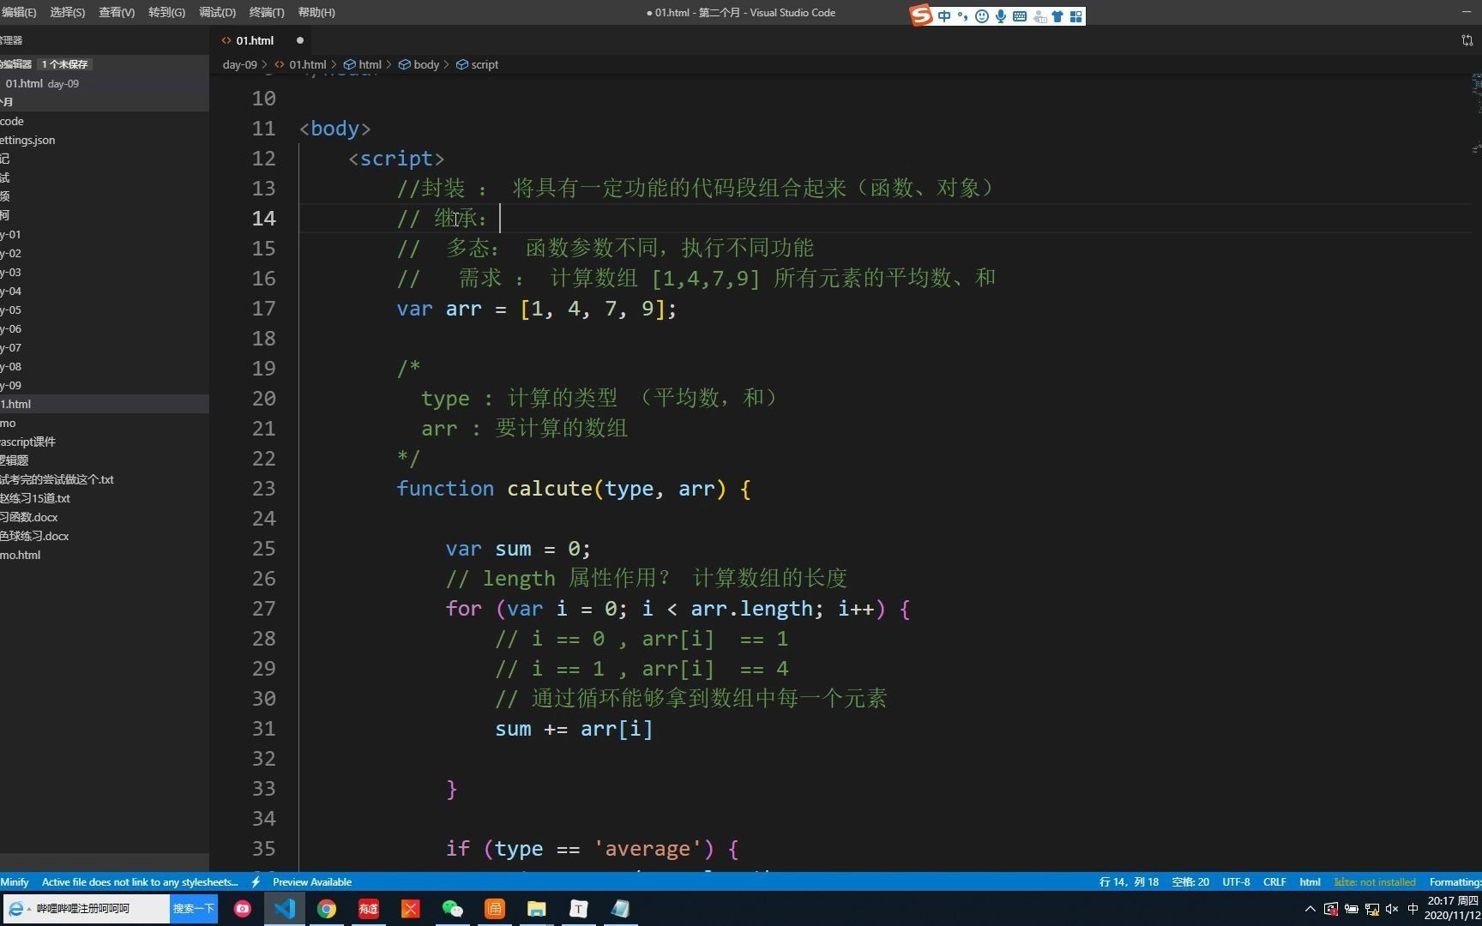Expand the day-08 folder
This screenshot has width=1482, height=926.
[105, 366]
